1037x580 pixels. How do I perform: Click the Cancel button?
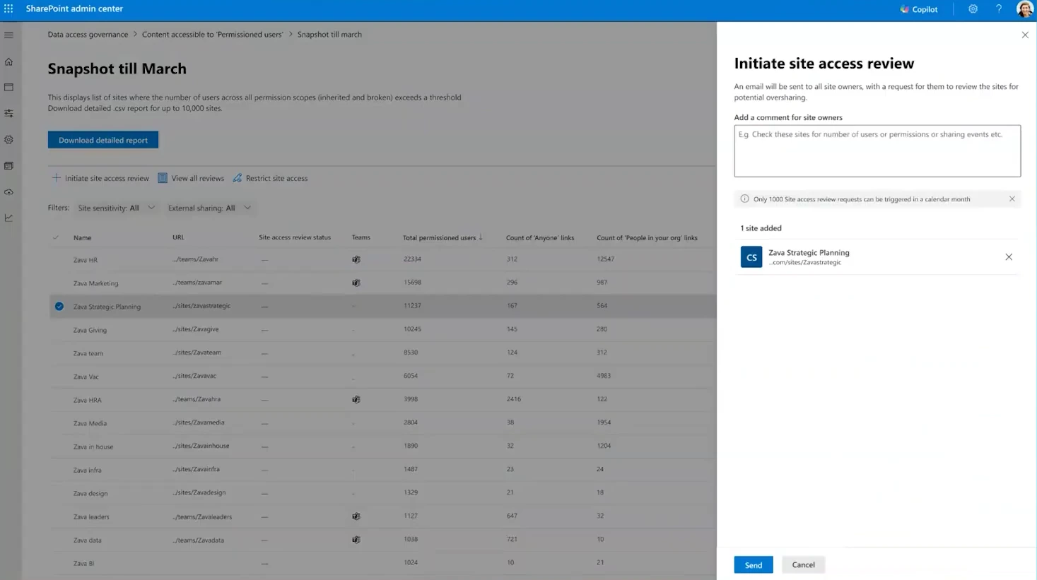pyautogui.click(x=803, y=565)
